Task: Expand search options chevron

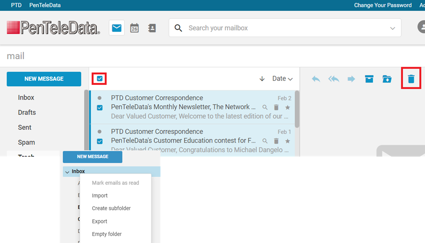Action: click(x=392, y=28)
